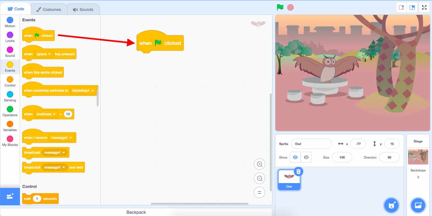This screenshot has width=432, height=216.
Task: Enter full screen stage mode
Action: pos(424,7)
